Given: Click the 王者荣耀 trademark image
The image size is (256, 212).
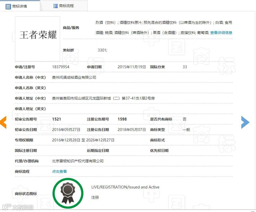Looking at the screenshot, I should [38, 39].
